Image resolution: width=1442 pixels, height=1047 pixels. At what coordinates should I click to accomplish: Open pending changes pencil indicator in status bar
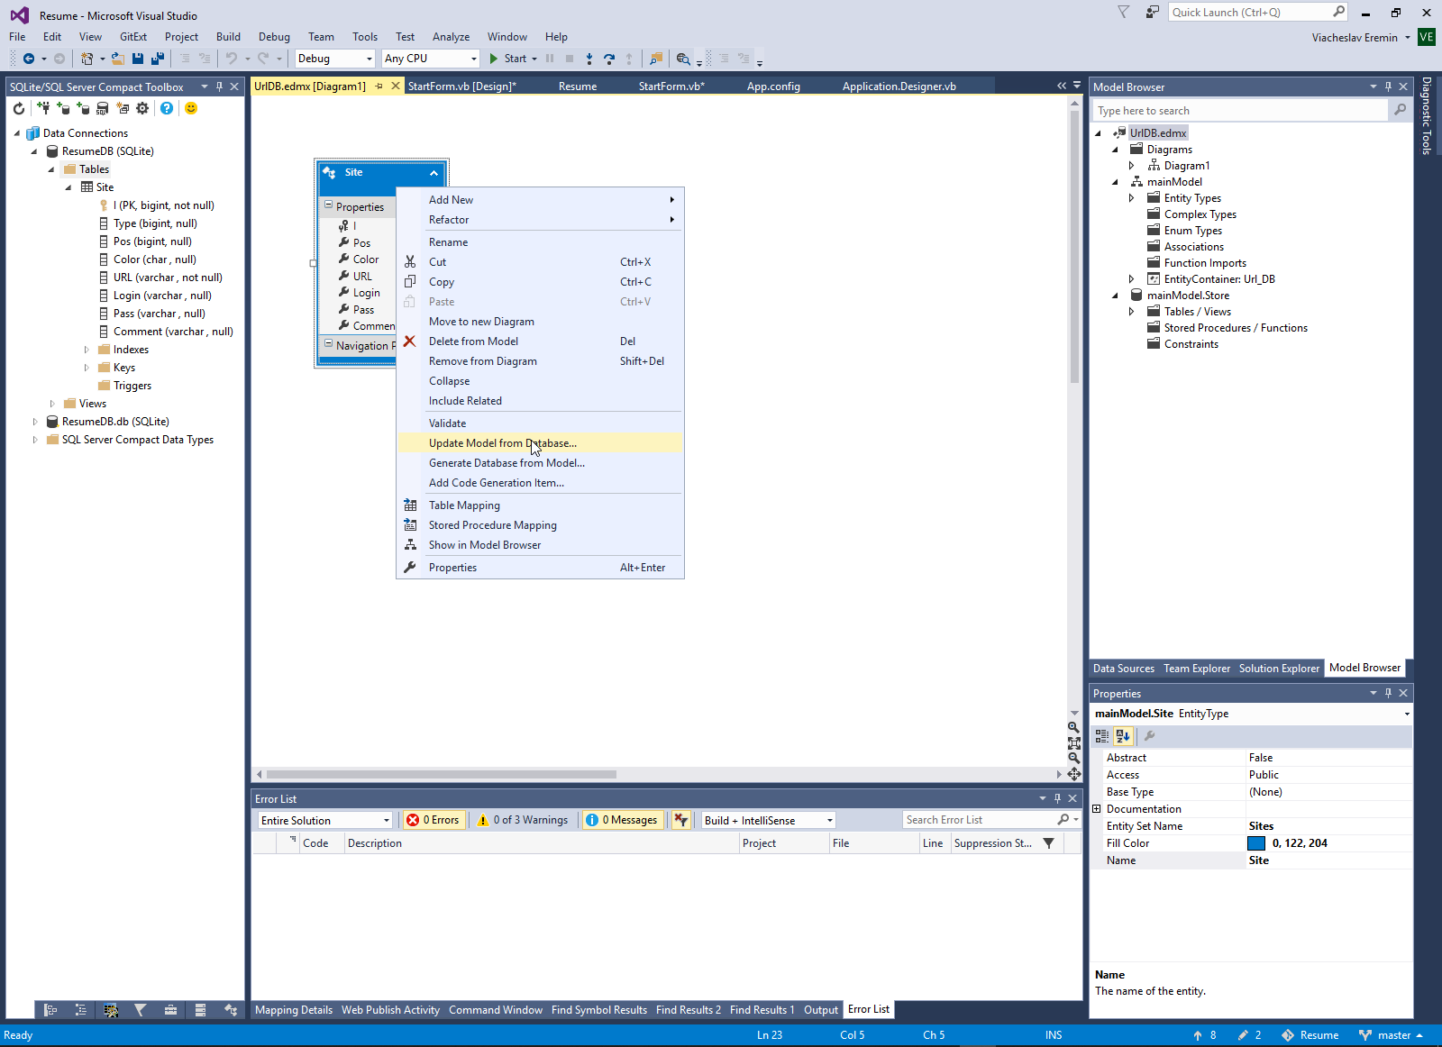click(x=1249, y=1035)
